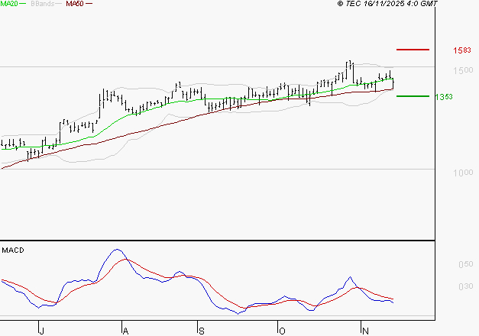The height and width of the screenshot is (336, 479).
Task: Click the green support value 1353
Action: [444, 97]
